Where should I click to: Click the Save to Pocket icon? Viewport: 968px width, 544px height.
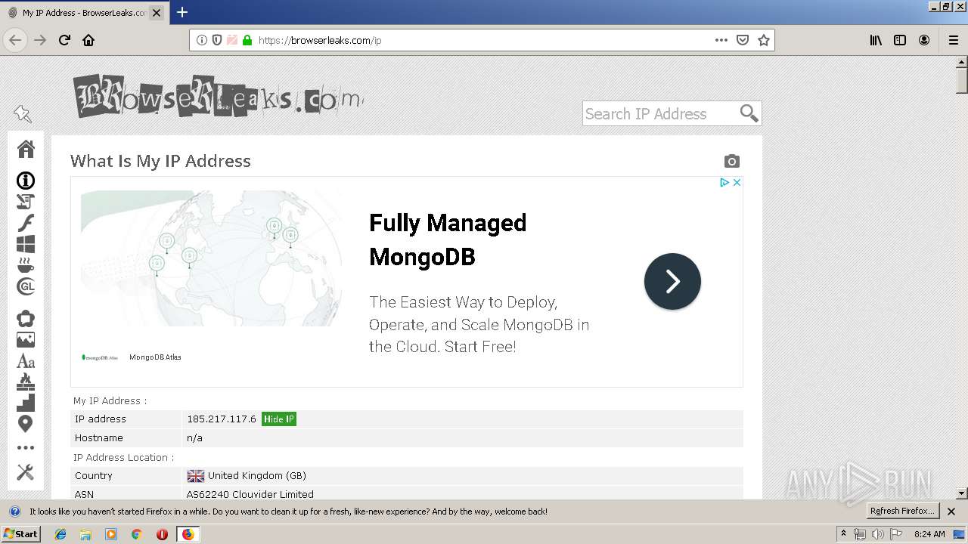(x=743, y=40)
